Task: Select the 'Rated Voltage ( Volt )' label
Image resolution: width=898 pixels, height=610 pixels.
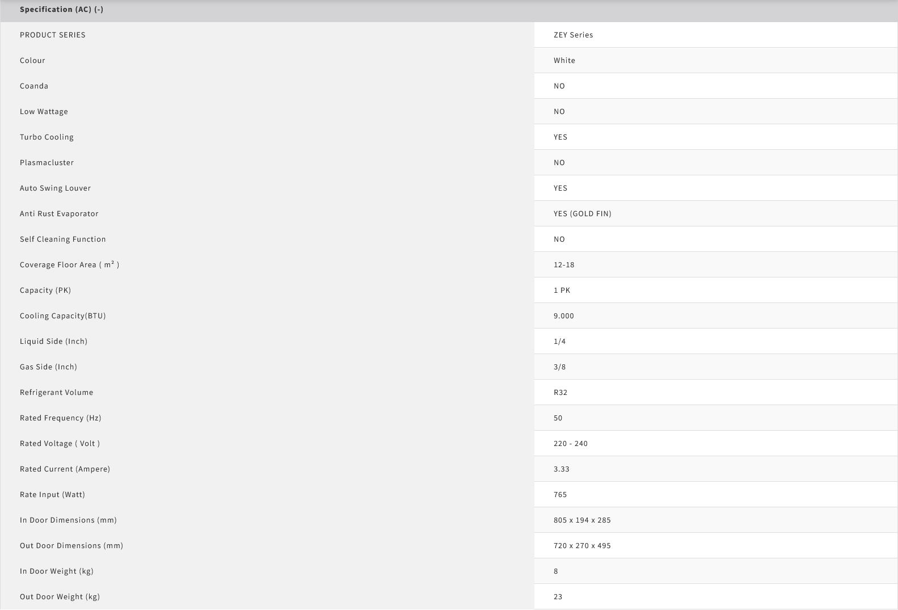Action: (60, 443)
